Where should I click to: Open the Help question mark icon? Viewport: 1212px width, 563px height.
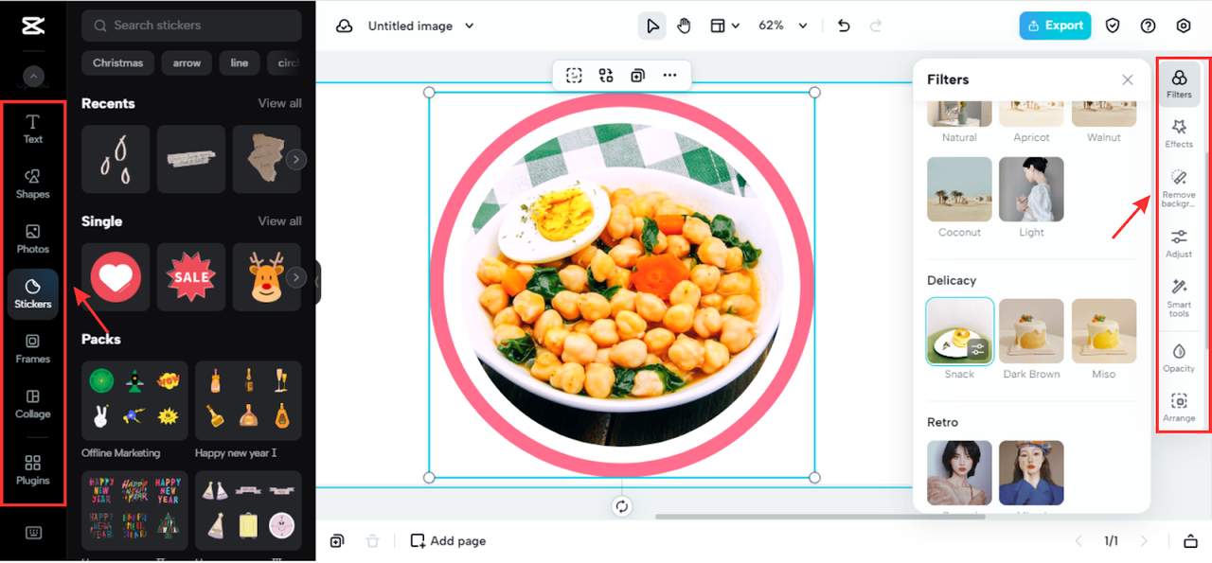(x=1149, y=26)
